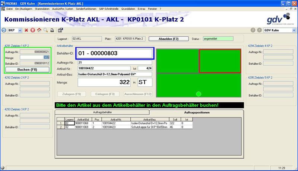The image size is (298, 171).
Task: Click Auftrags-Nr. field in Zielplatz 2
Action: tap(35, 84)
